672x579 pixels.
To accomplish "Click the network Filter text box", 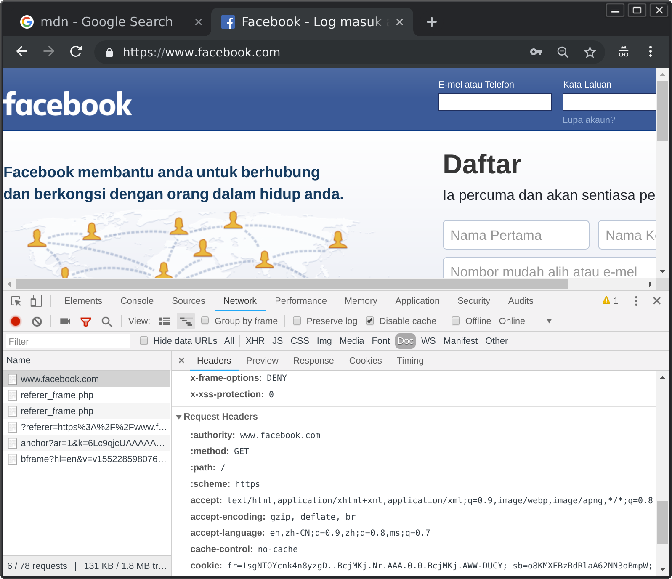I will [68, 341].
